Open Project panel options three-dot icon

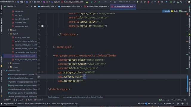coord(31,7)
